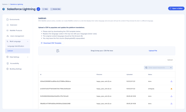Click the Upload File link
This screenshot has height=112, width=186.
(x=153, y=51)
